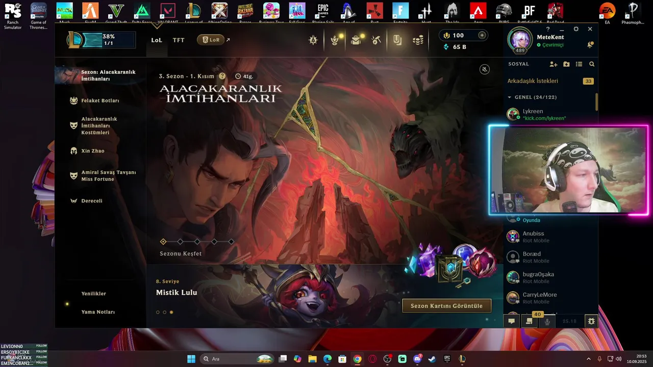
Task: Click Sezon Kartını Görüntüle button
Action: tap(447, 306)
